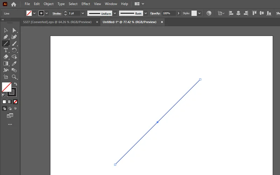Click the Stroke label link
This screenshot has width=280, height=175.
(57, 13)
